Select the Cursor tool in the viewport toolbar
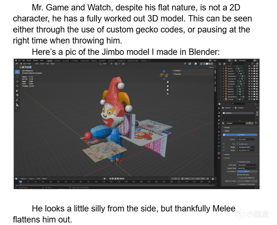Viewport: 277px width, 225px height. pos(17,76)
